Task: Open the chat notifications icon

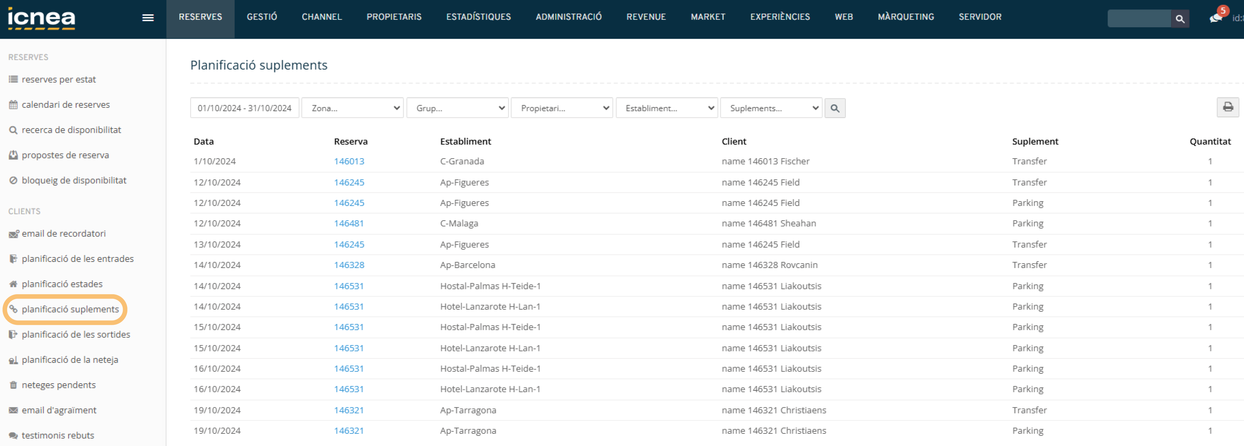Action: click(x=1216, y=18)
